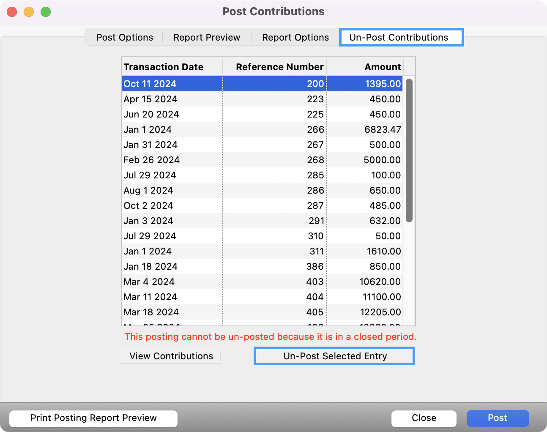Click the Post button

tap(498, 418)
